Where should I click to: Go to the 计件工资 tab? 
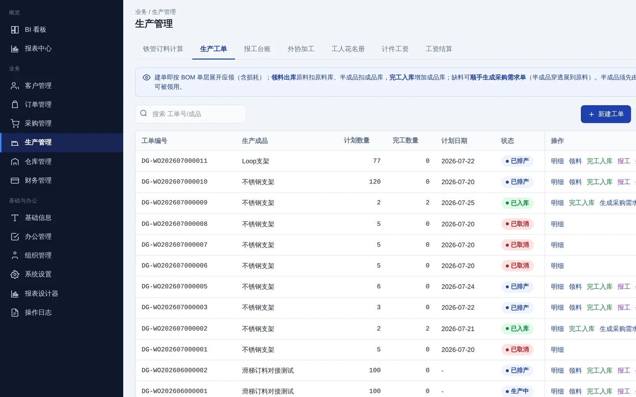coord(395,49)
